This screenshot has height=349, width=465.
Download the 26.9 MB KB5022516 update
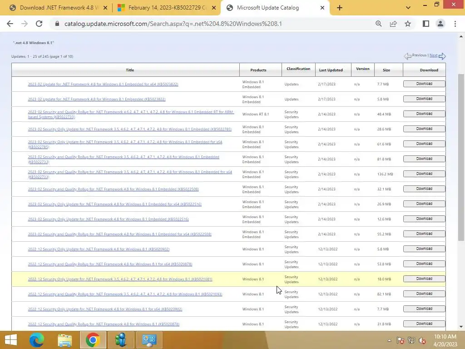pos(424,204)
